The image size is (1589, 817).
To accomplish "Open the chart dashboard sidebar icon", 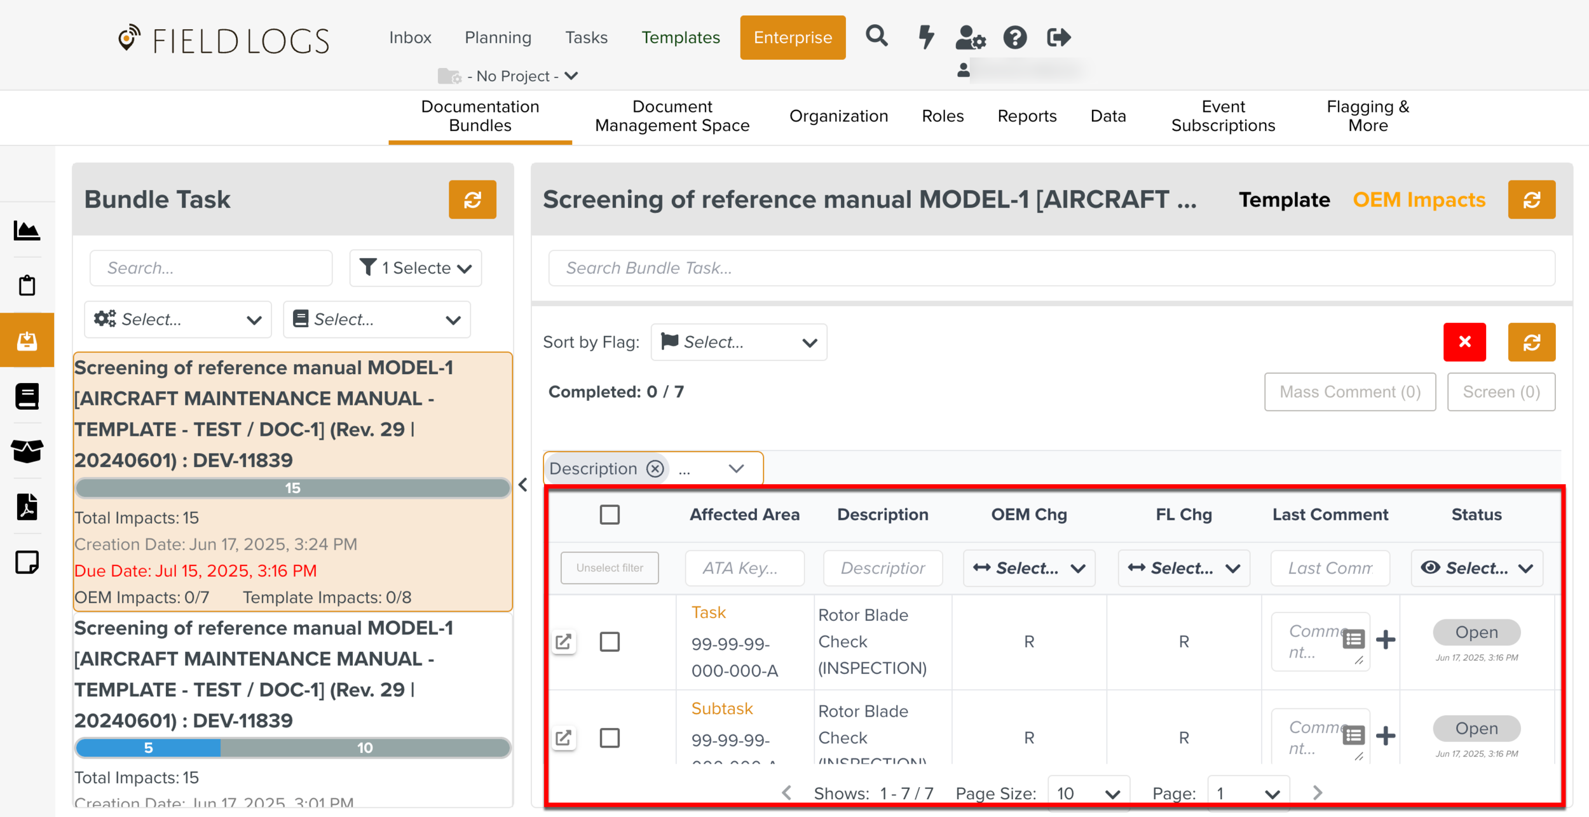I will click(x=27, y=231).
